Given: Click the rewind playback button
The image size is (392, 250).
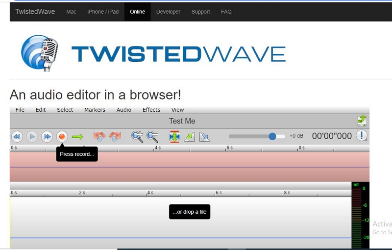Looking at the screenshot, I should (x=17, y=137).
